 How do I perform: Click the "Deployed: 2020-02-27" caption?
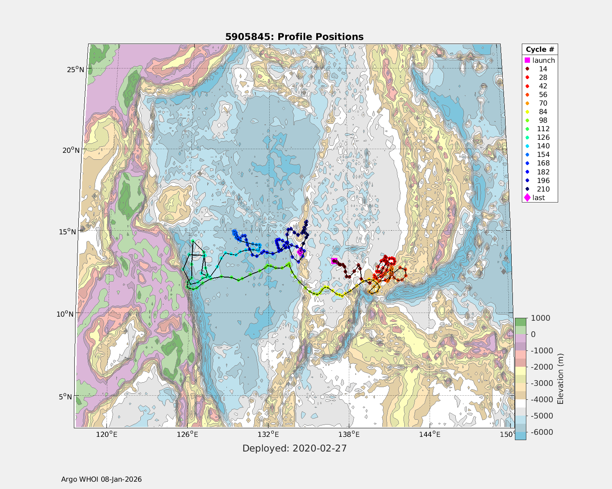coord(294,448)
